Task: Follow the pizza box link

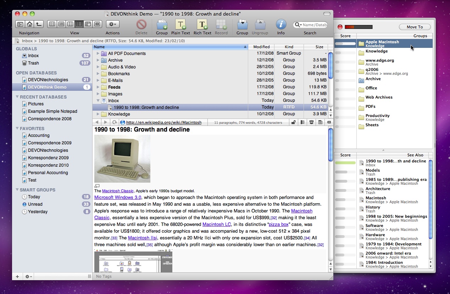Action: [x=278, y=224]
